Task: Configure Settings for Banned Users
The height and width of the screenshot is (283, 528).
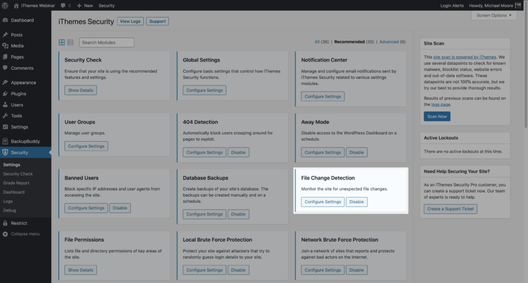Action: coord(86,208)
